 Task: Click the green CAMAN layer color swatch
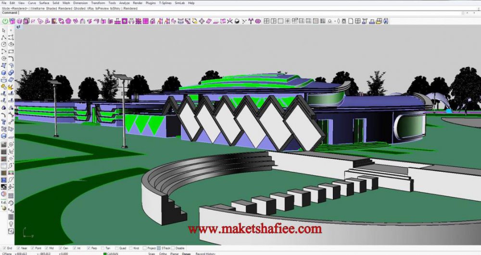105,253
